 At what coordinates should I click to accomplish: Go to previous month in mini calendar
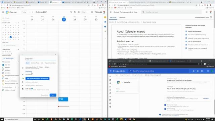tap(16, 23)
